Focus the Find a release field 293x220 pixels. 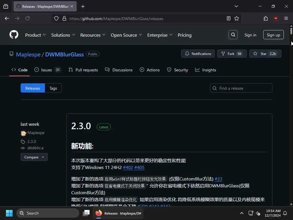241,88
